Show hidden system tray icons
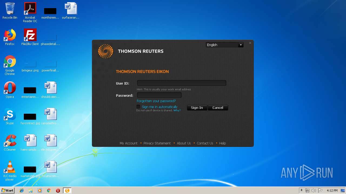 click(301, 190)
